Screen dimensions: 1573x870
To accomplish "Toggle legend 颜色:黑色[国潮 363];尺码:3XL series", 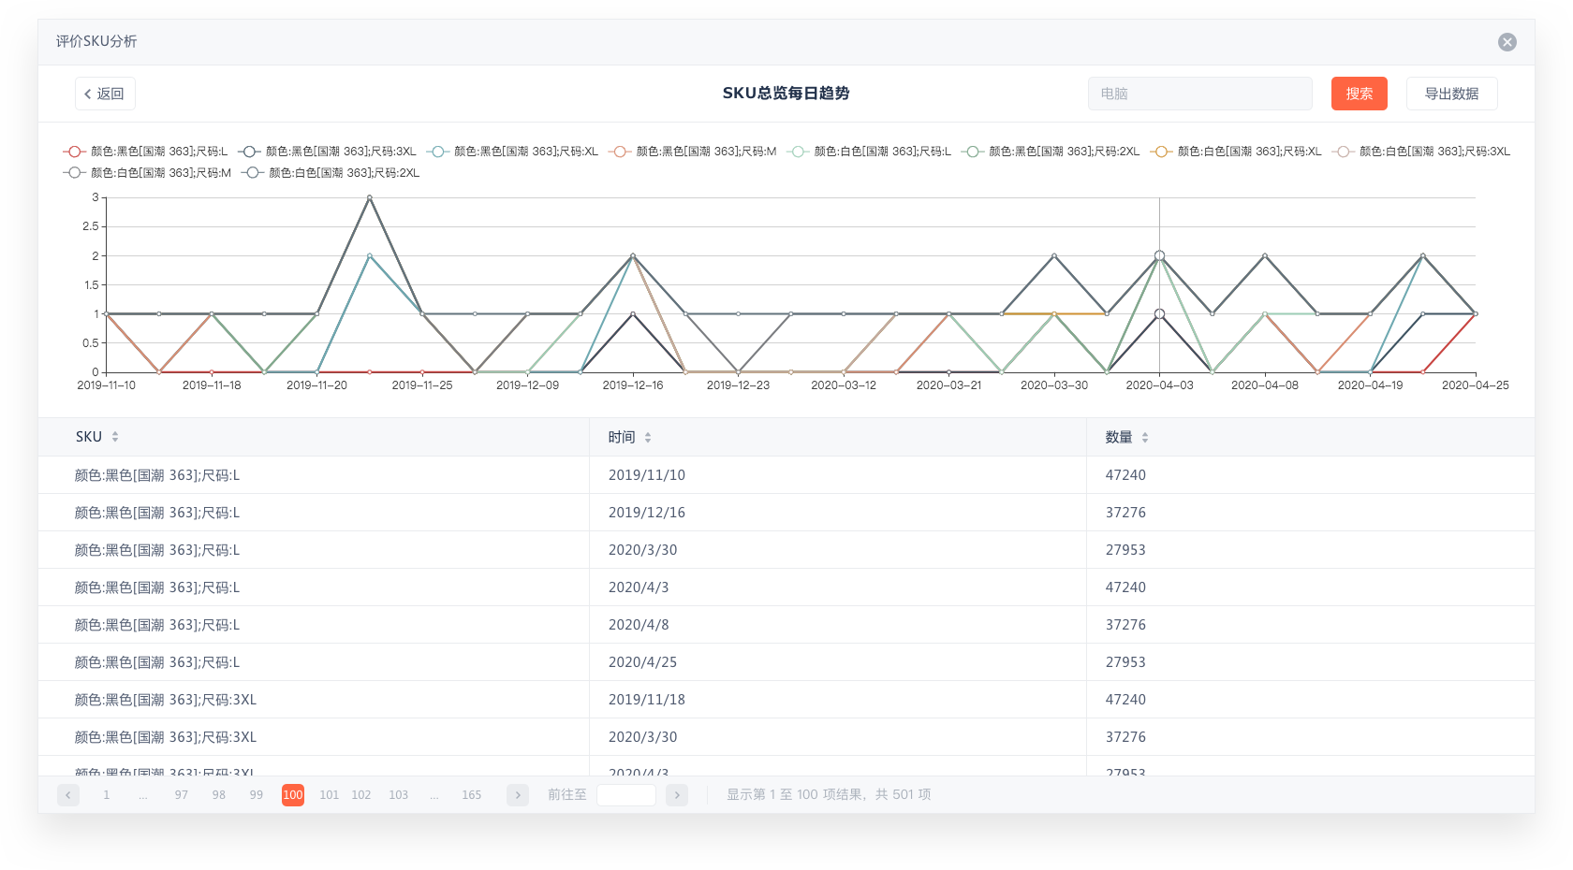I will click(327, 152).
